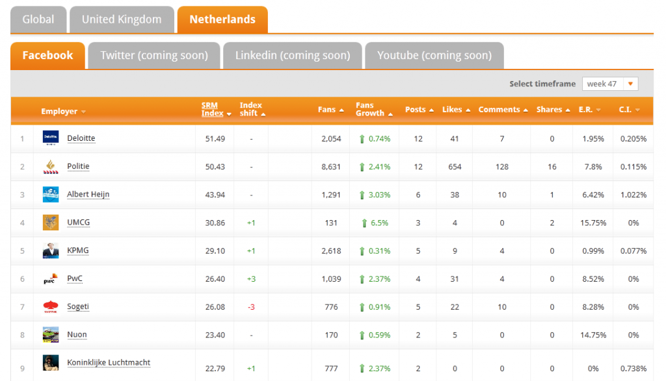Open the KPMG employer link
The width and height of the screenshot is (666, 381).
pyautogui.click(x=78, y=251)
